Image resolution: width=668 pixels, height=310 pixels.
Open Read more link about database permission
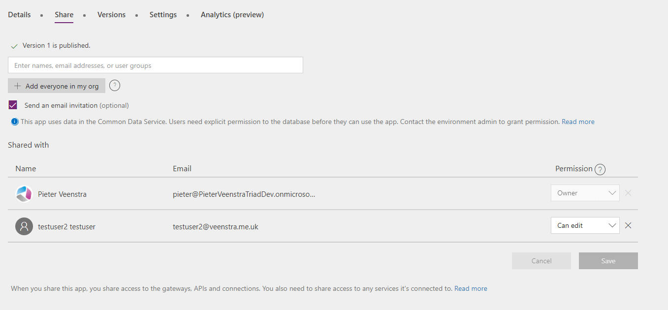[x=578, y=122]
